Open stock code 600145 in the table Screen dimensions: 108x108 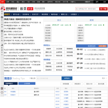pos(57,101)
